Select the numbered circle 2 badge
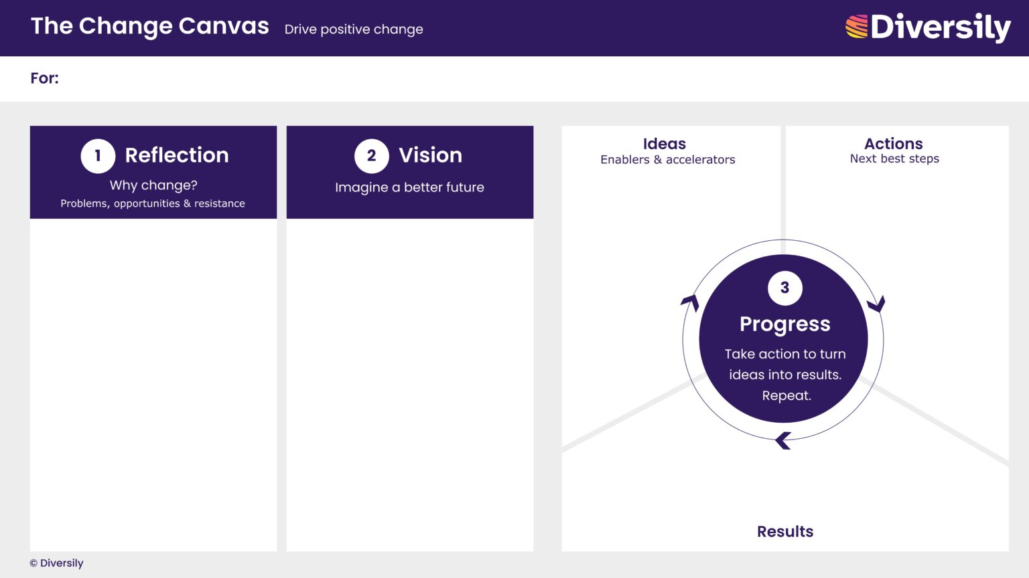Screen dimensions: 1029x578 371,155
